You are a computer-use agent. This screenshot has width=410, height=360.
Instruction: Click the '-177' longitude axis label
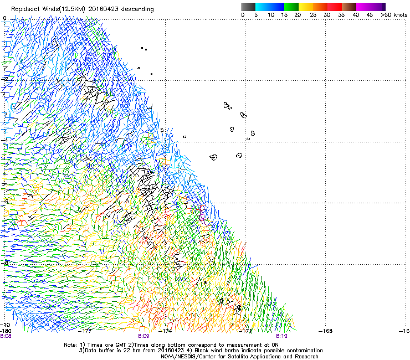[85, 331]
